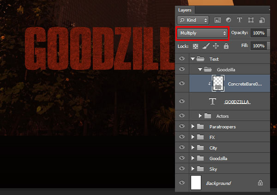
Task: Expand the bottom Goodzilla group
Action: tap(193, 158)
